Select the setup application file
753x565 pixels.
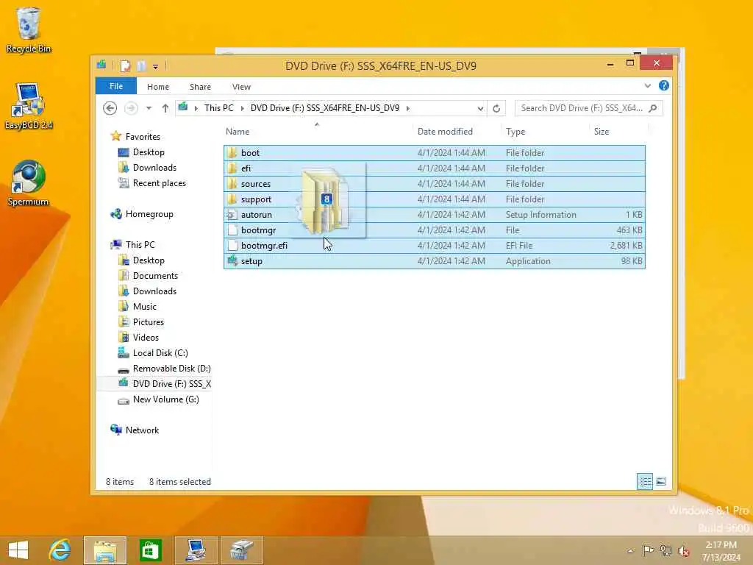[x=434, y=261]
